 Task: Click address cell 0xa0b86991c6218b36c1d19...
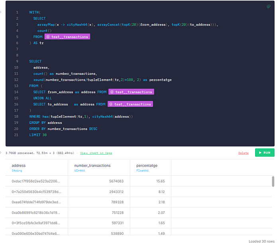(36, 213)
